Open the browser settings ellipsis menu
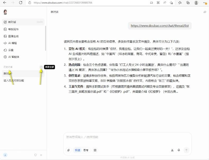Viewport: 209px width, 160px height. click(x=204, y=3)
